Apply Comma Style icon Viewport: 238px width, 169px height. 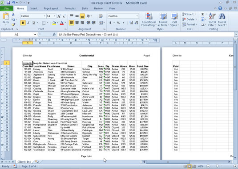click(x=124, y=23)
